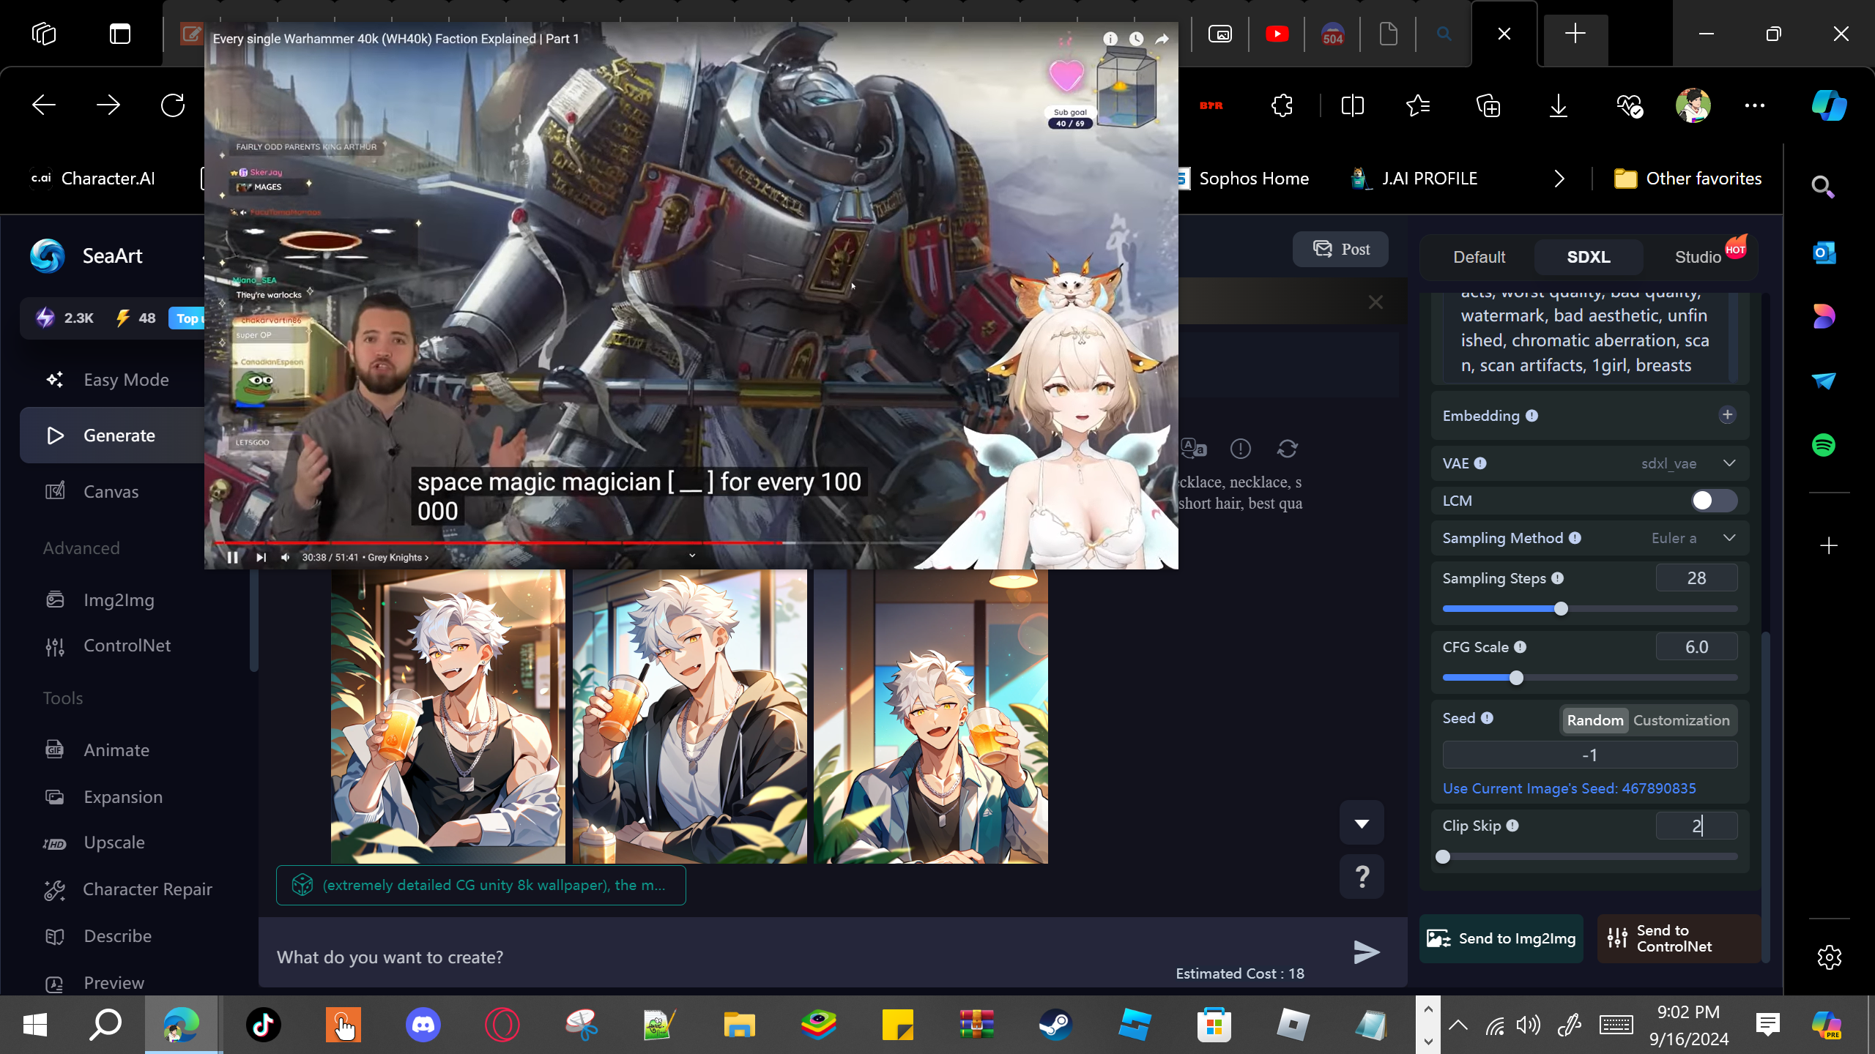This screenshot has height=1054, width=1875.
Task: Open TikTok from the taskbar
Action: [264, 1025]
